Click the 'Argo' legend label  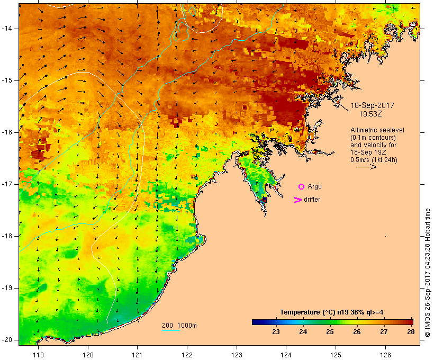coord(315,186)
